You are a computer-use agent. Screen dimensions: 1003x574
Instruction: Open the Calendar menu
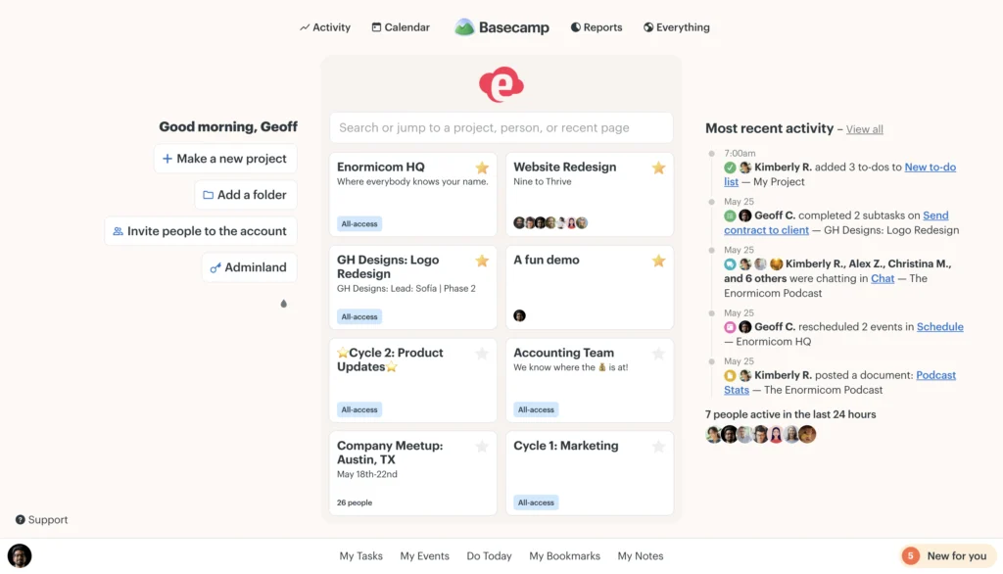(x=401, y=27)
